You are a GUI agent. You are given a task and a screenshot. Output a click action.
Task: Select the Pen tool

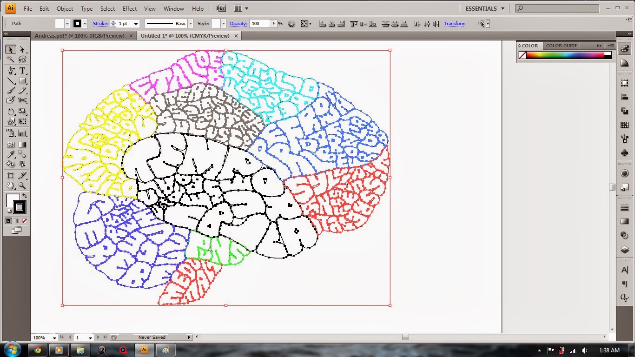tap(10, 71)
